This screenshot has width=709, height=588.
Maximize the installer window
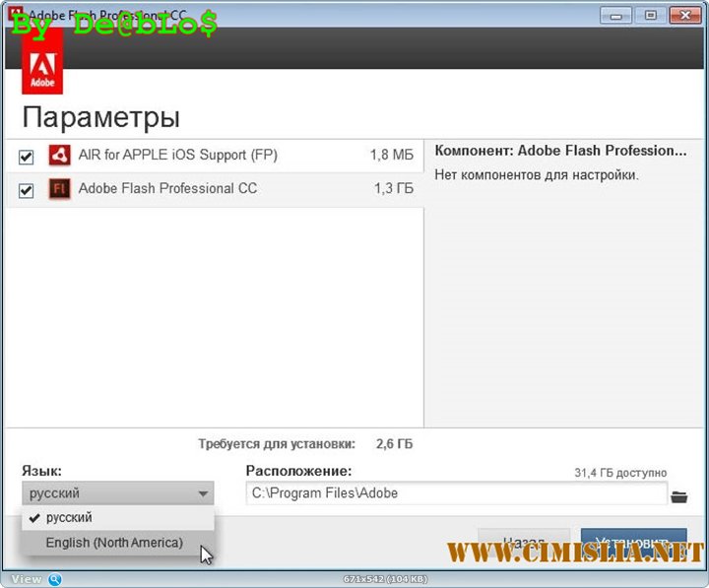650,14
